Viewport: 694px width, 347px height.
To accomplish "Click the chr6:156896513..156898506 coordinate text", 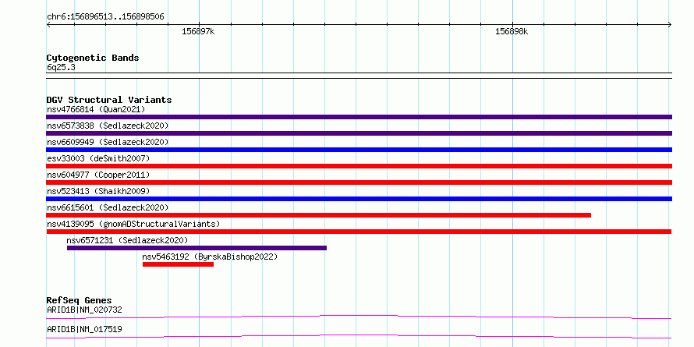I will tap(105, 17).
